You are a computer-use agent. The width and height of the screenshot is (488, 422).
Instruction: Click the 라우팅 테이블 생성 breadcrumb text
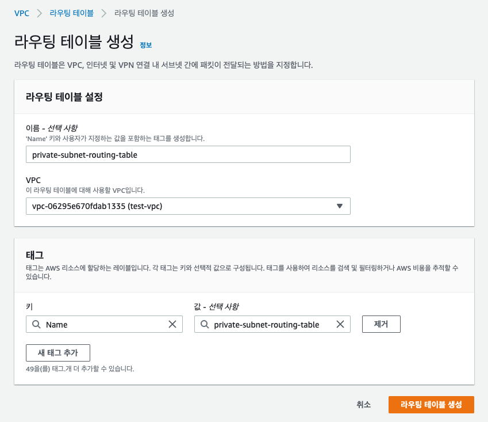pyautogui.click(x=144, y=13)
